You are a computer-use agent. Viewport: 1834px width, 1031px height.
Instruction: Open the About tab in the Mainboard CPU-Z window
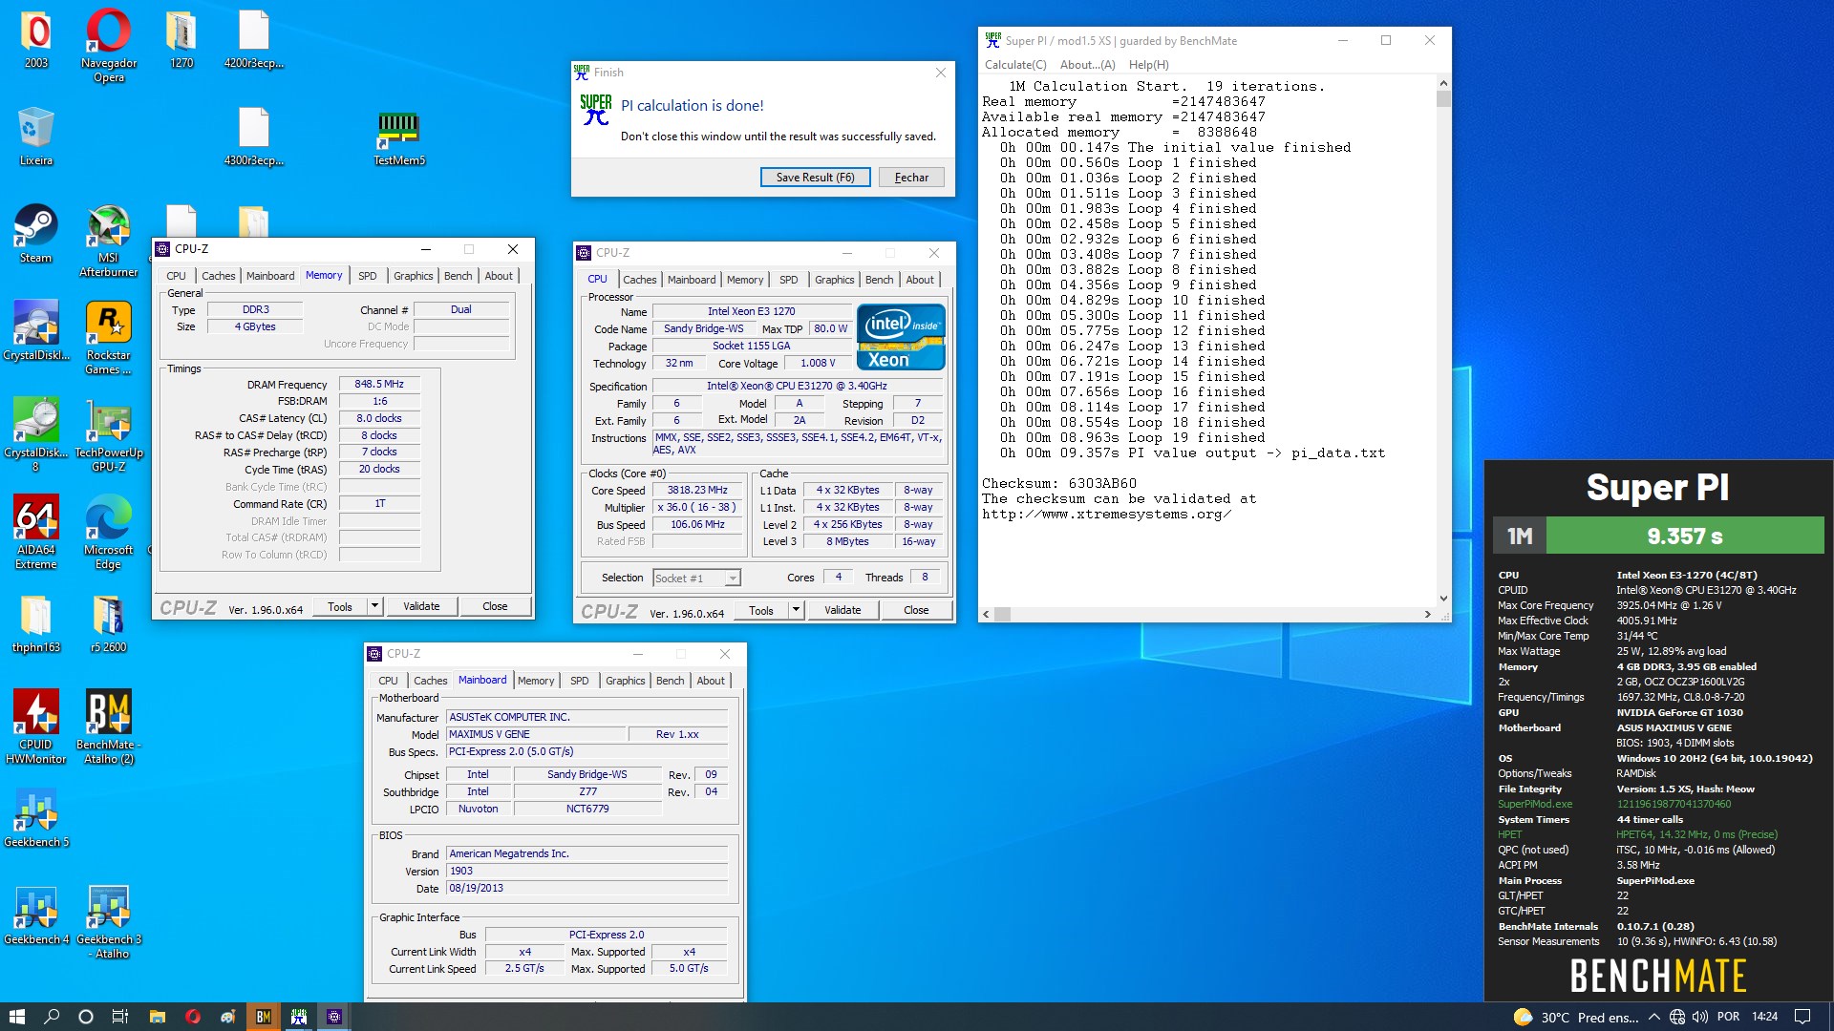[711, 681]
